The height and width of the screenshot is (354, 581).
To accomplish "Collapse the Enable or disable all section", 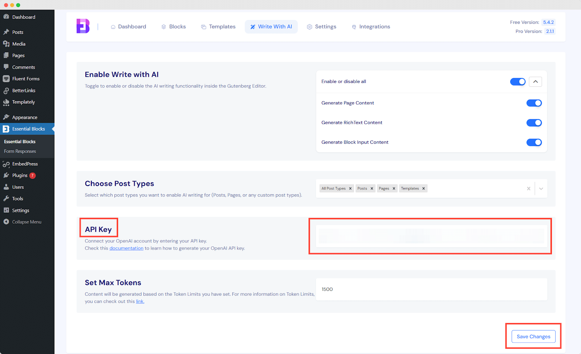I will point(536,82).
